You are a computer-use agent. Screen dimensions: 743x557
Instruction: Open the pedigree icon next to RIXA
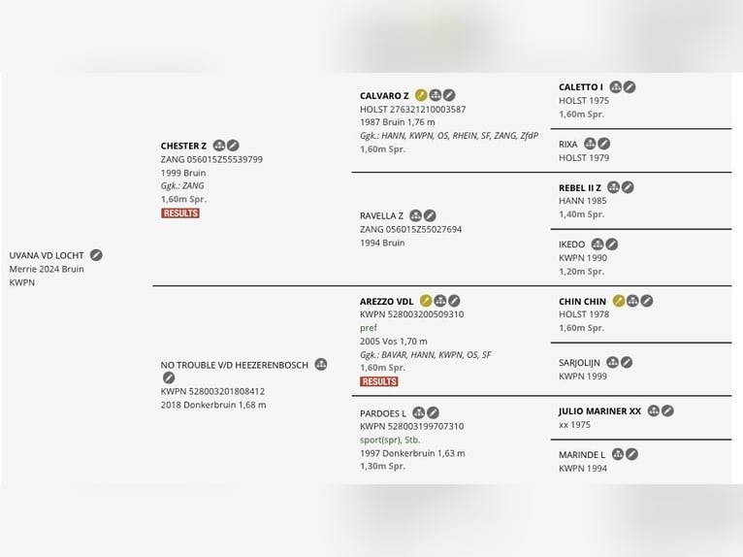coord(590,144)
